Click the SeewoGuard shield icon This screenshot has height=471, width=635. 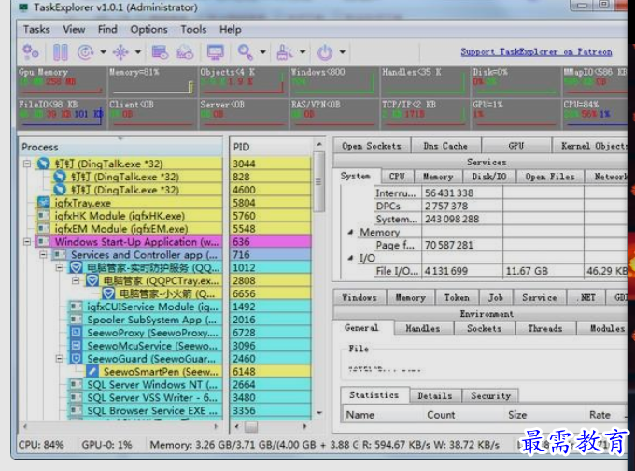pyautogui.click(x=76, y=358)
